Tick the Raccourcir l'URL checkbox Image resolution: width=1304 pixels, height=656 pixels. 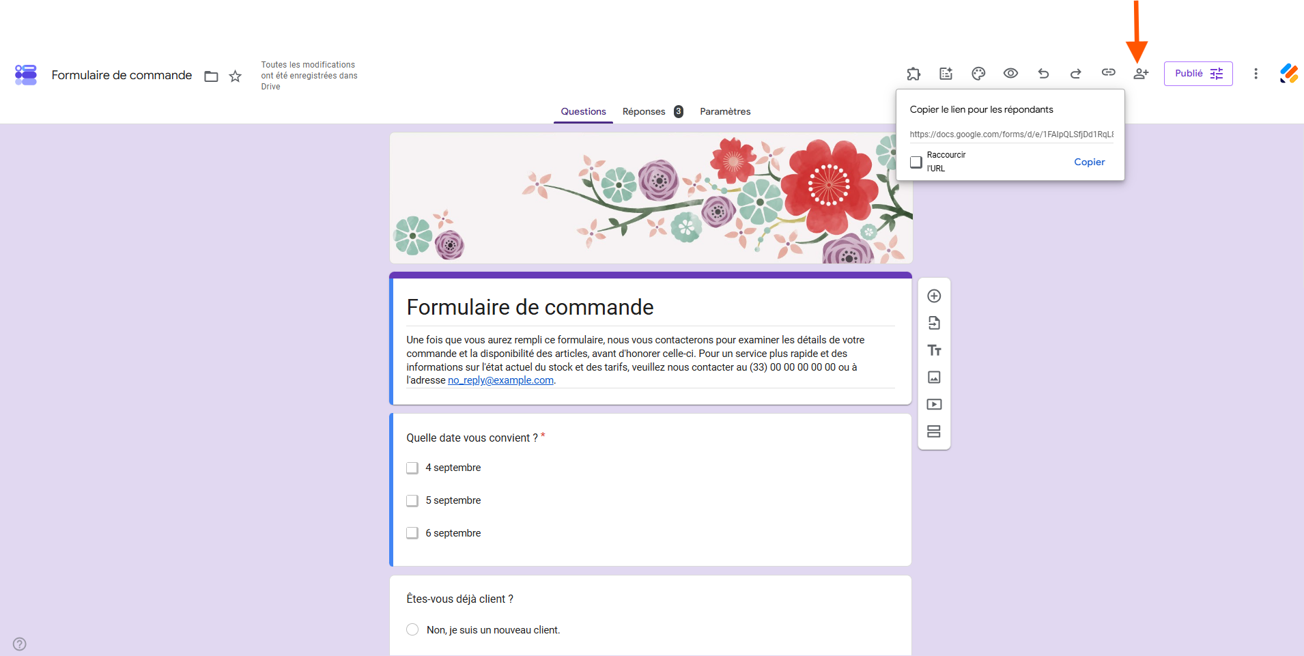click(916, 162)
